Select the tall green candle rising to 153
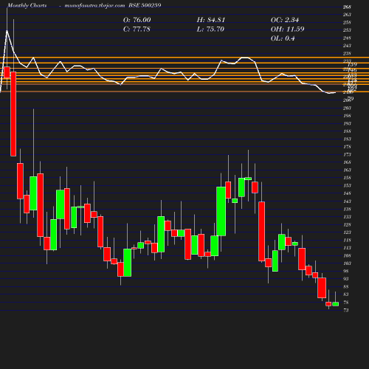 click(221, 211)
